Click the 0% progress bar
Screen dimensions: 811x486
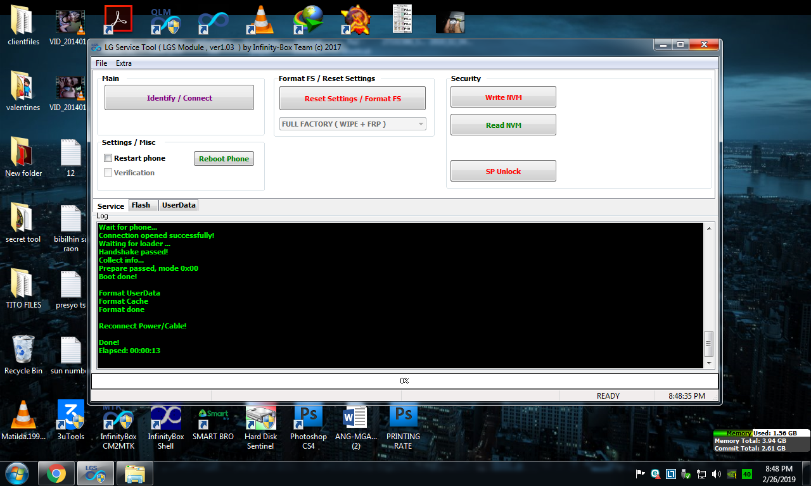tap(404, 381)
